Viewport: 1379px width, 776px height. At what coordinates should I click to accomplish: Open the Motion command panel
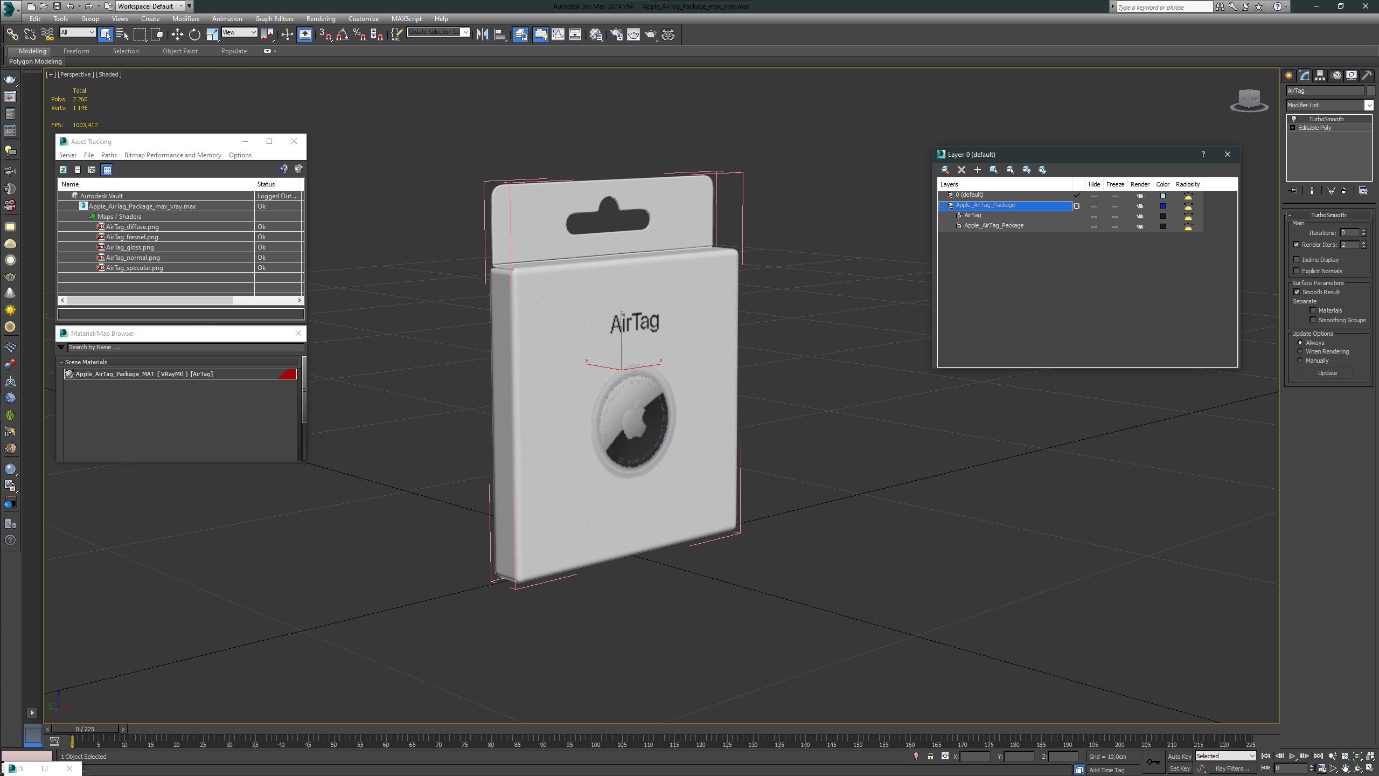1336,75
